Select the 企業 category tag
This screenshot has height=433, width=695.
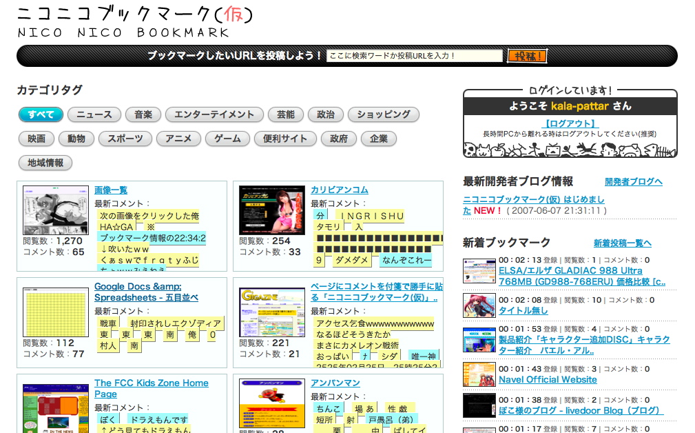coord(379,139)
